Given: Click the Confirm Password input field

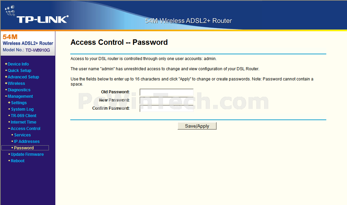Looking at the screenshot, I should tap(166, 108).
